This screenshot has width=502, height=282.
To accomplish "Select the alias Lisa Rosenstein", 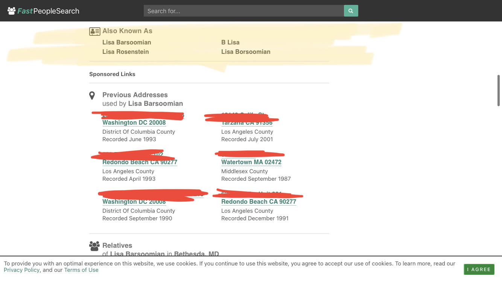I will point(126,52).
